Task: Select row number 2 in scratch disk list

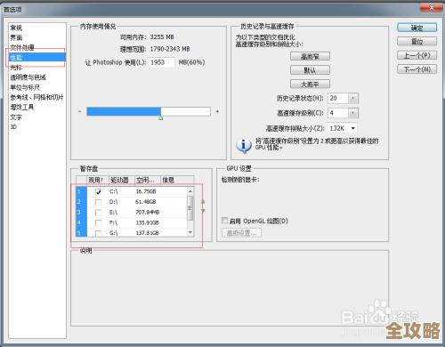Action: point(81,202)
